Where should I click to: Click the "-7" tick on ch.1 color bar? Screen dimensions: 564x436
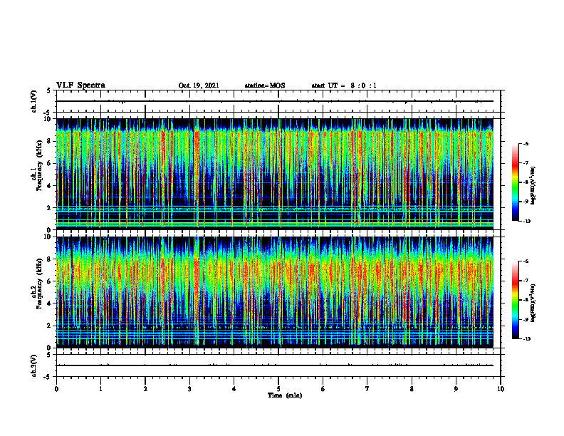526,163
